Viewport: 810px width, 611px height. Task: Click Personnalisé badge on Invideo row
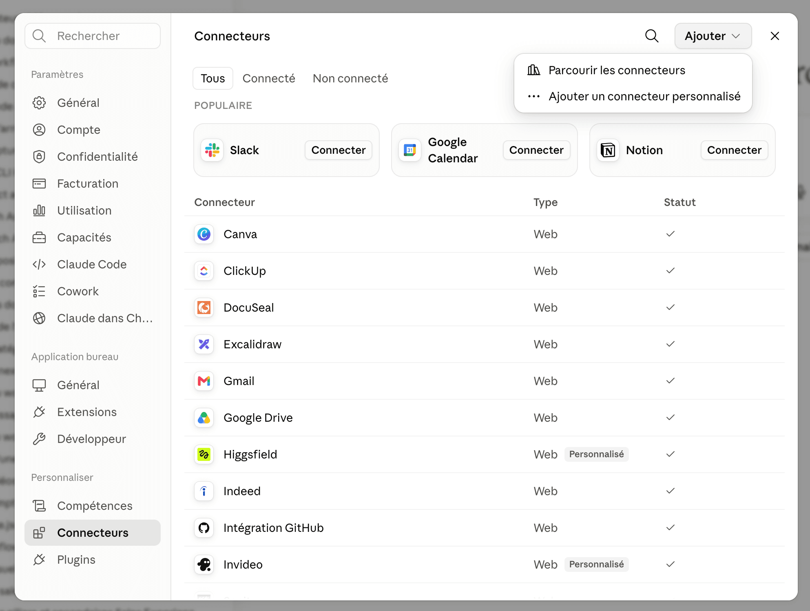click(596, 565)
